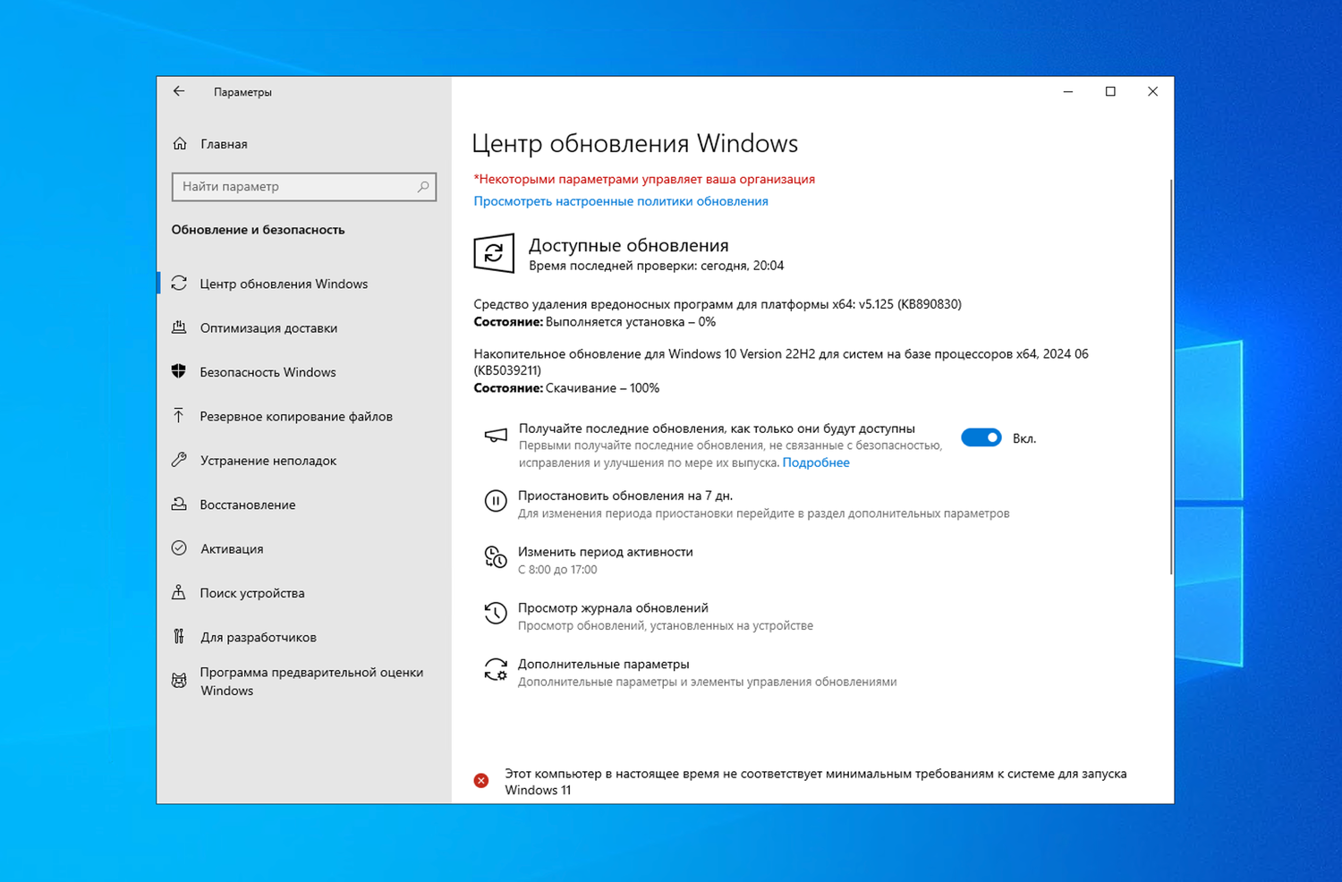Viewport: 1342px width, 882px height.
Task: Open Главная home icon
Action: click(x=180, y=144)
